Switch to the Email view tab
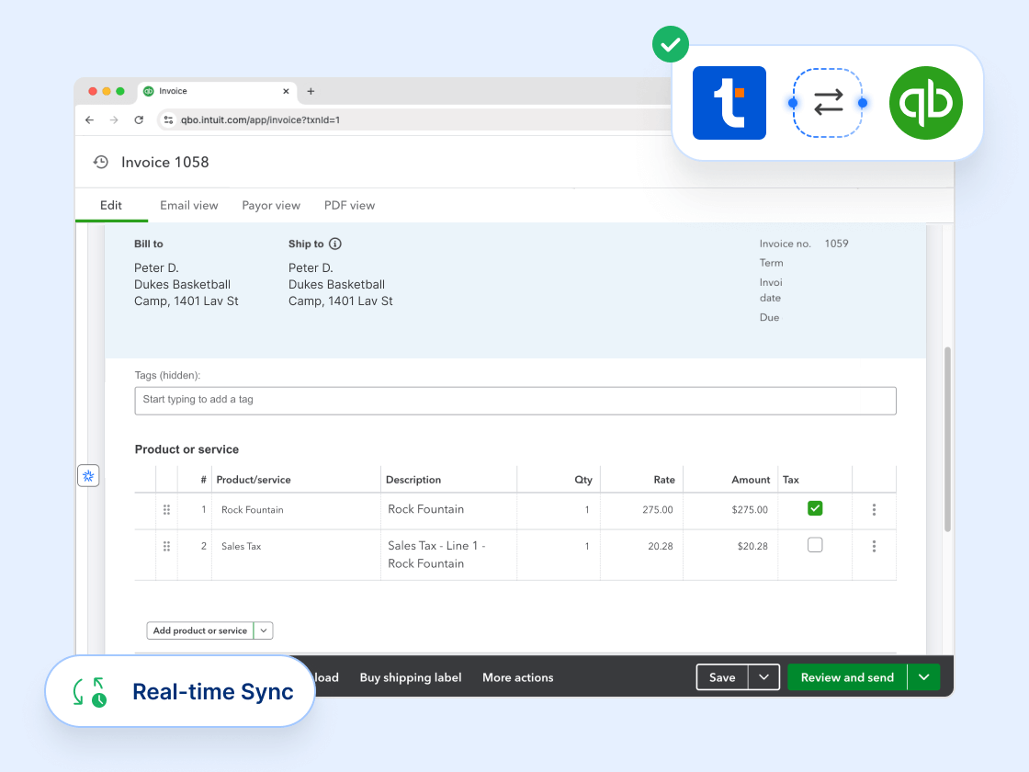 click(x=188, y=205)
